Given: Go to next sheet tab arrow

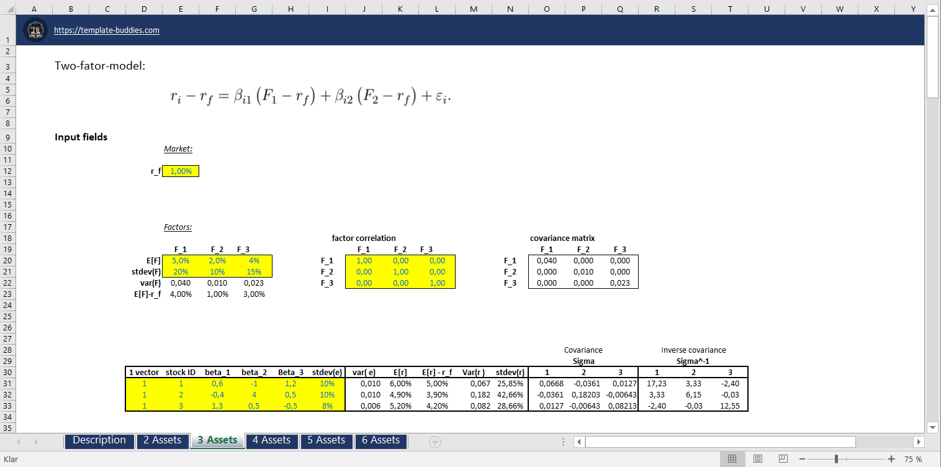Looking at the screenshot, I should coord(35,442).
